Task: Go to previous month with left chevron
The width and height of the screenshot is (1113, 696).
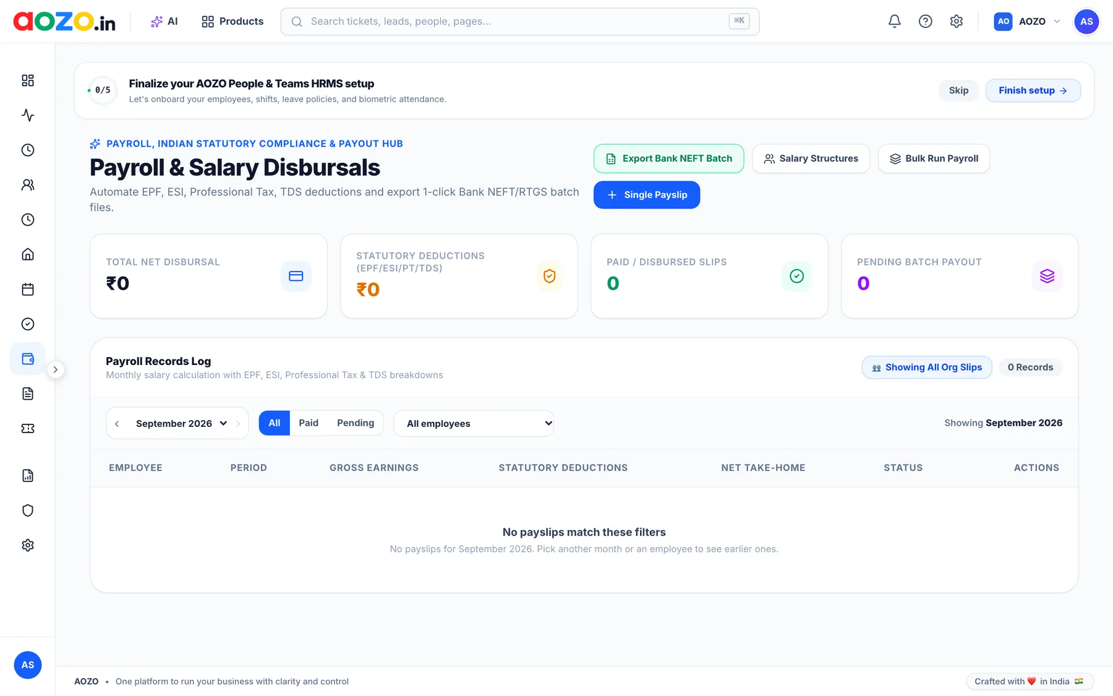Action: [x=117, y=424]
